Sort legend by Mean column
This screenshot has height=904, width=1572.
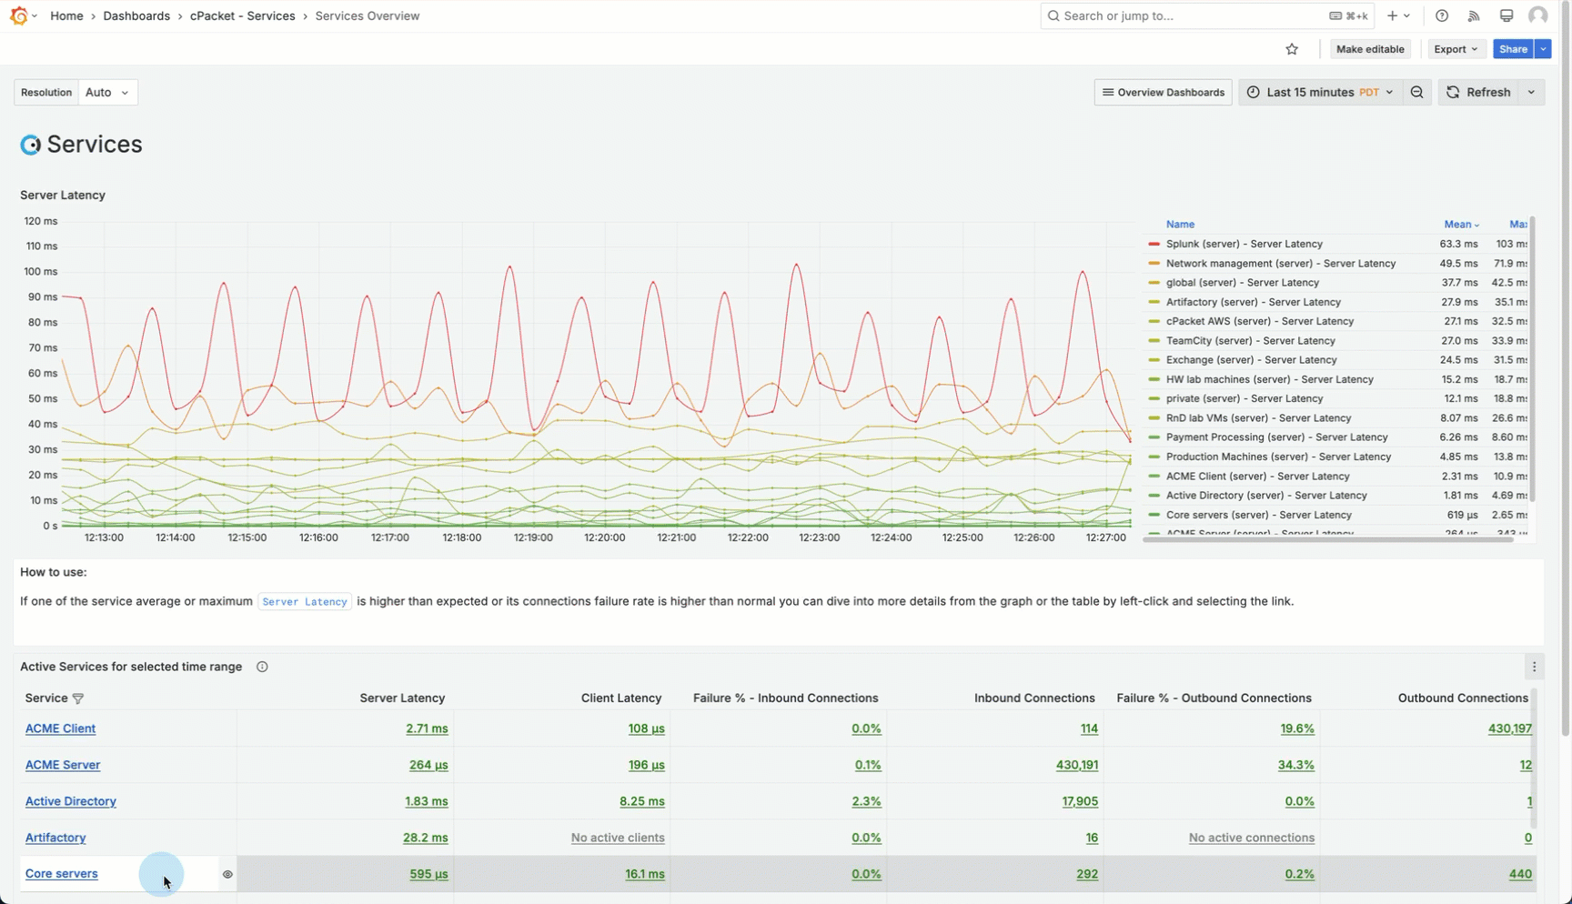click(1461, 225)
